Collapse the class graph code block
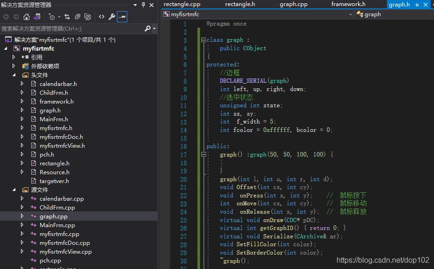 click(203, 40)
